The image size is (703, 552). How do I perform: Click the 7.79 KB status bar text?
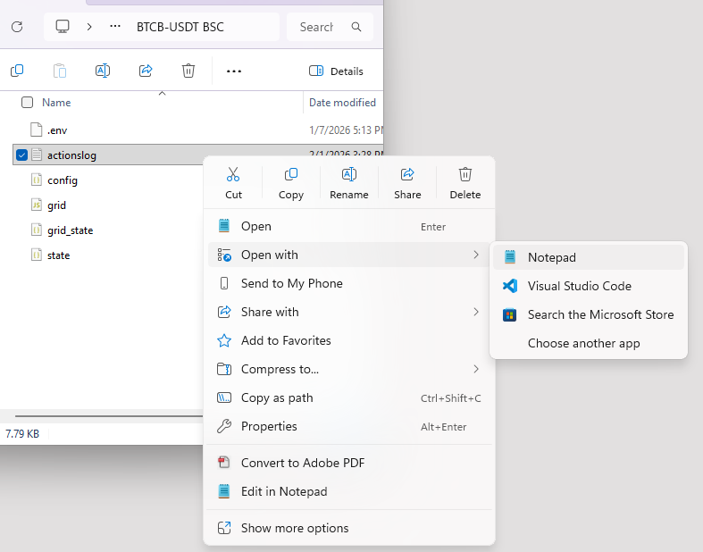pyautogui.click(x=22, y=434)
